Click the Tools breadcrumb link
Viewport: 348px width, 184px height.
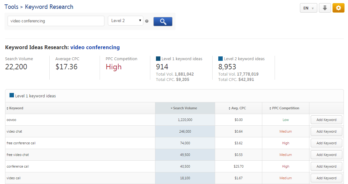(11, 7)
